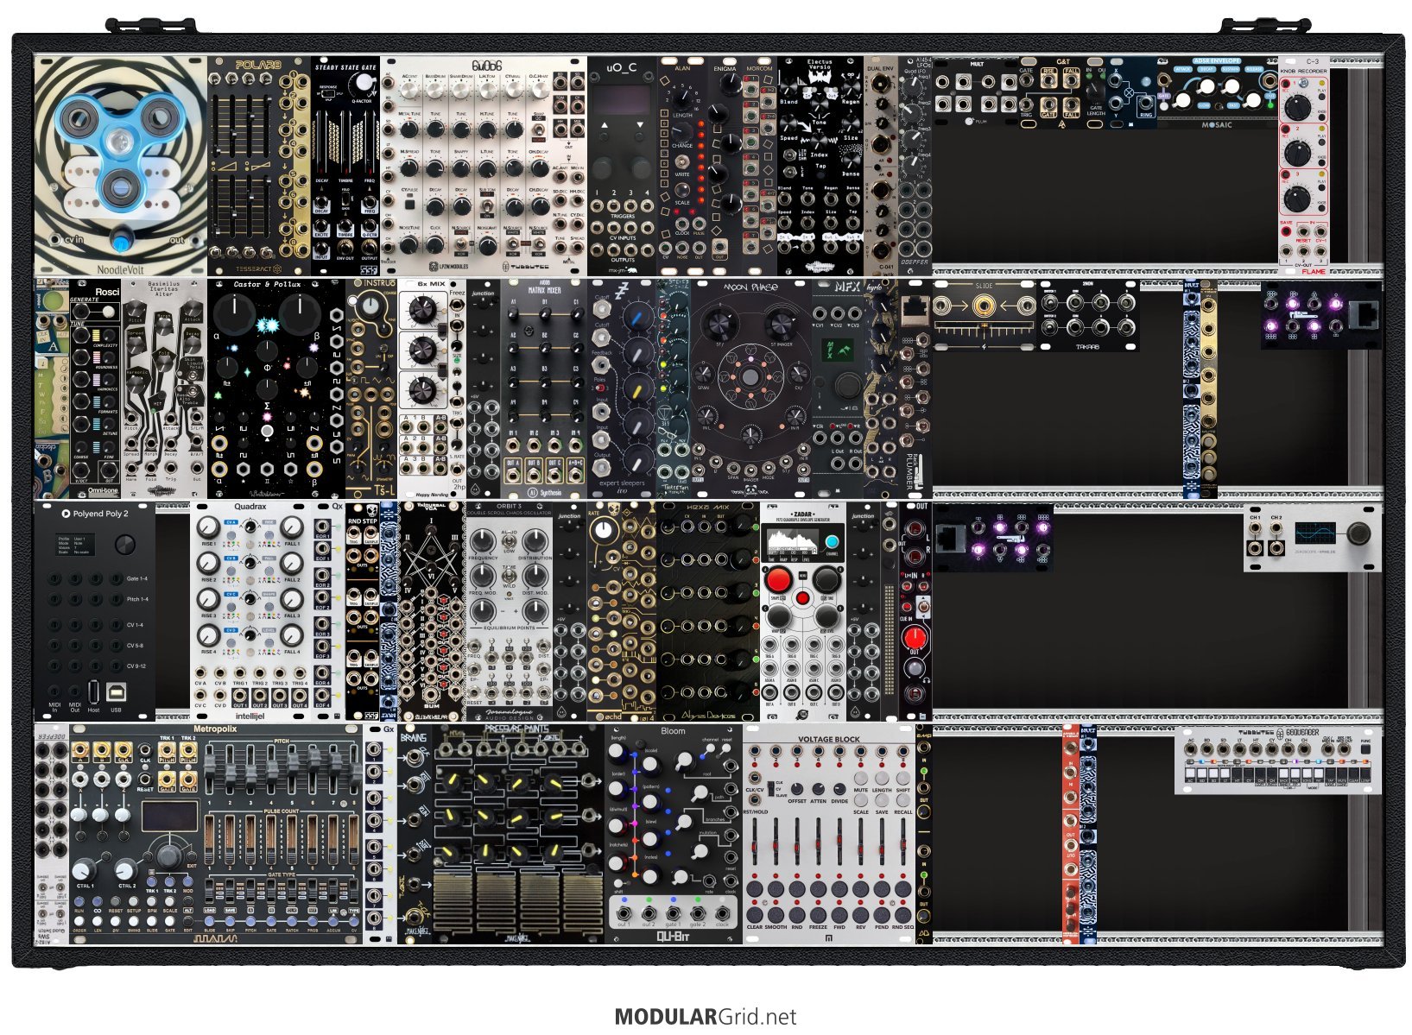This screenshot has height=1035, width=1412.
Task: Click the top knob of 6x MIX module
Action: point(422,311)
